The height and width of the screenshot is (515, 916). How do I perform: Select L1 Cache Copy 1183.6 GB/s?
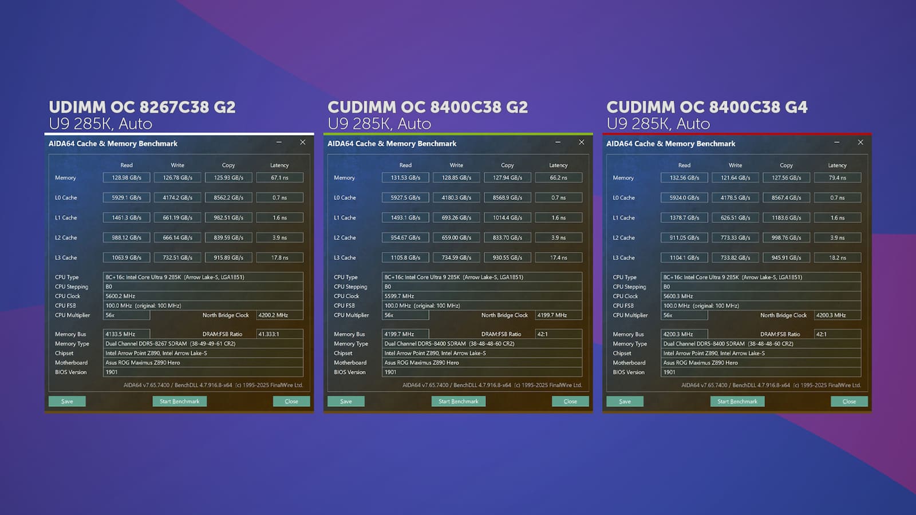pos(786,217)
